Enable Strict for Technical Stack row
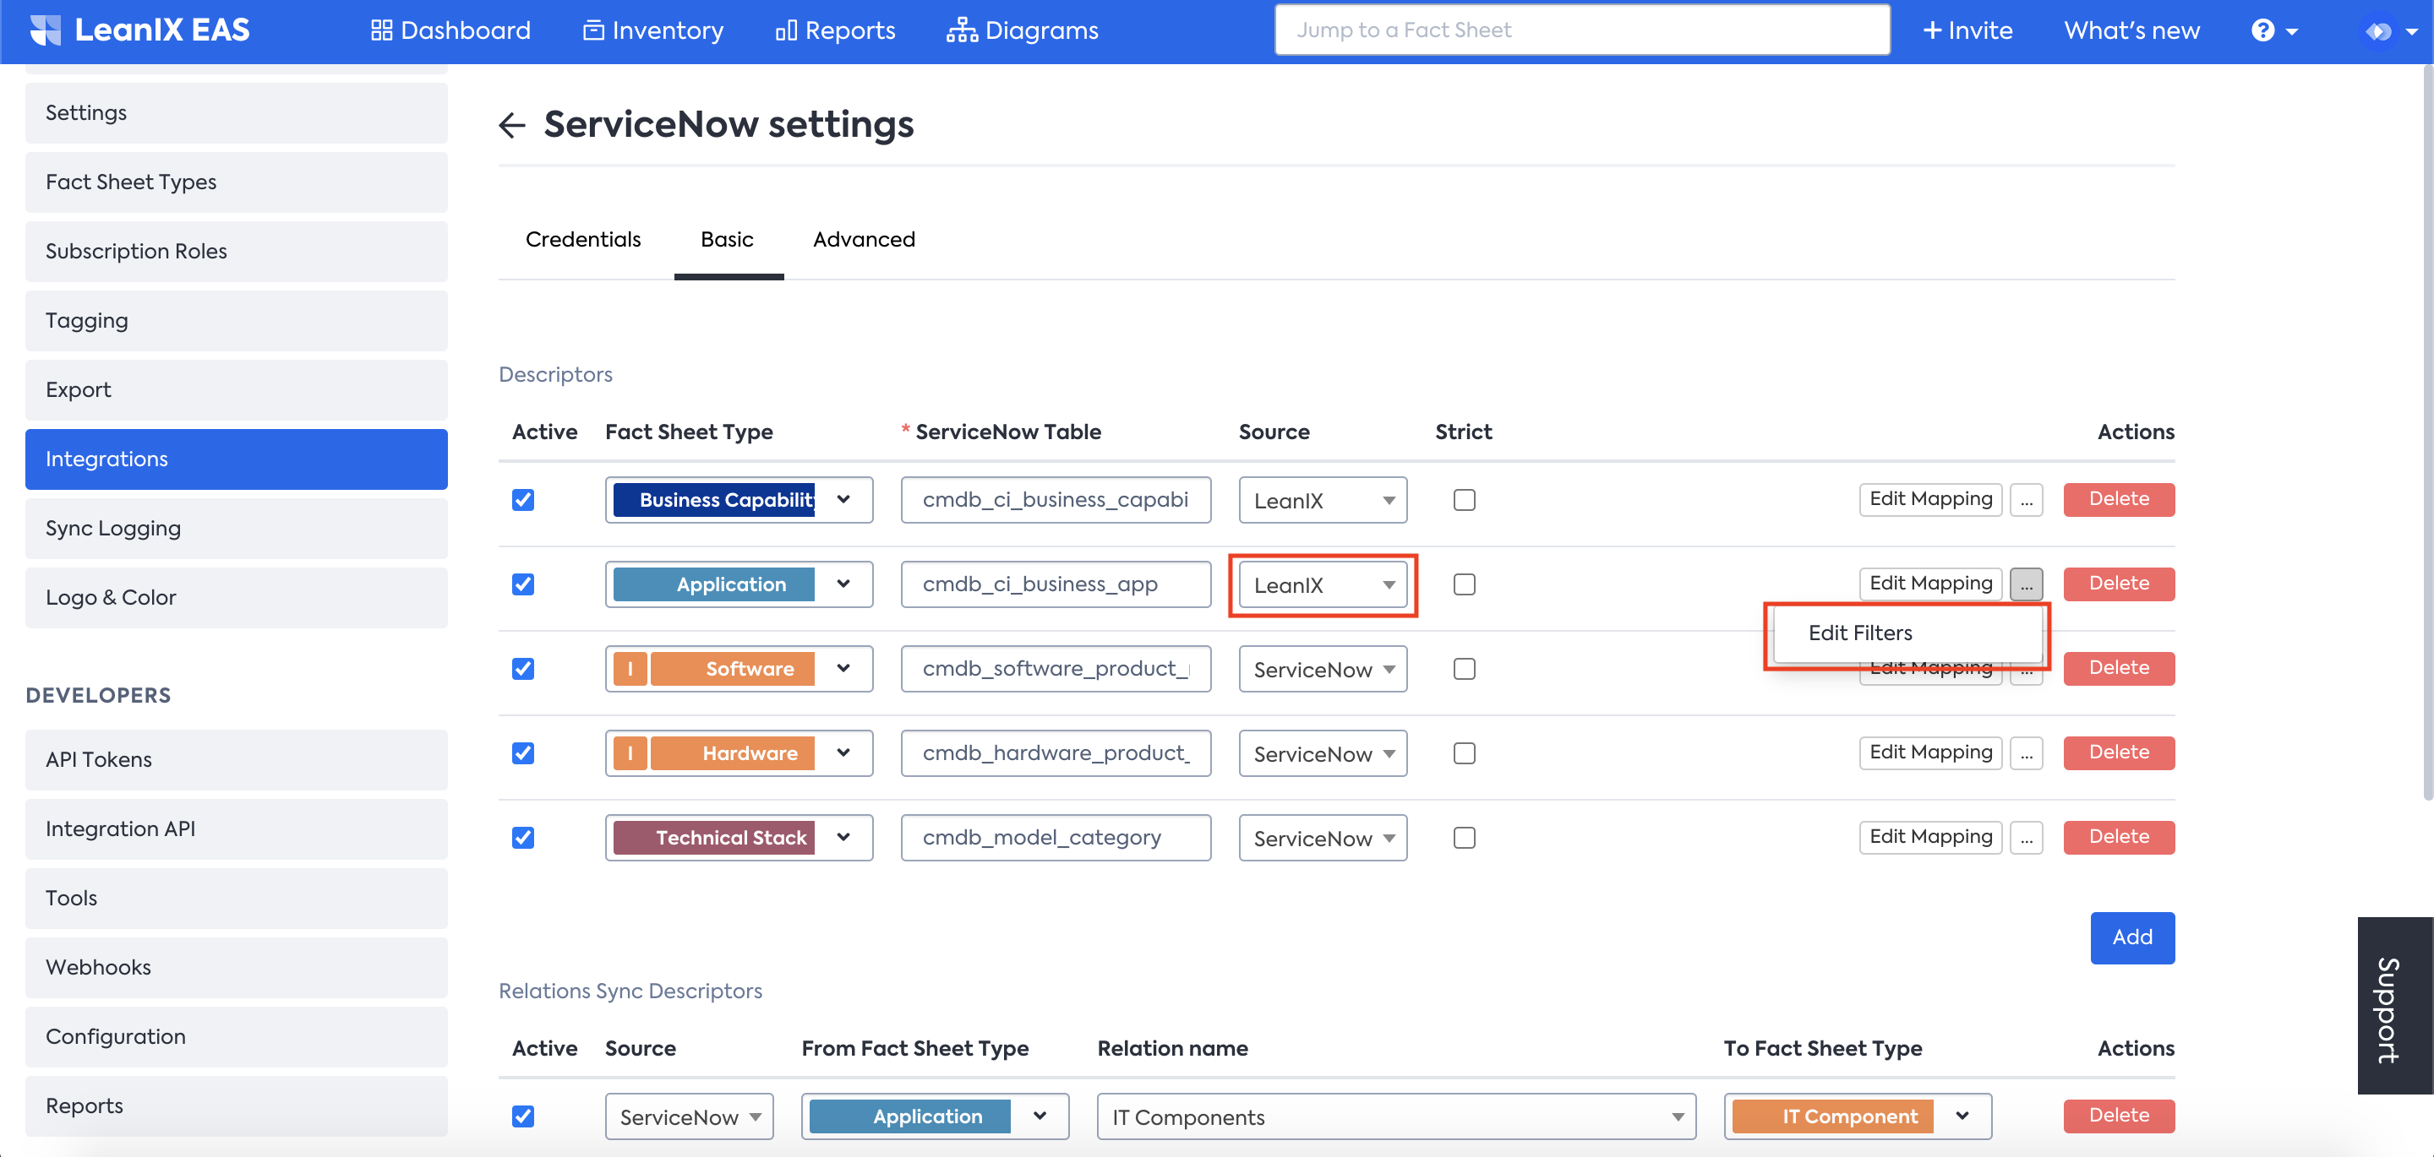Image resolution: width=2434 pixels, height=1157 pixels. click(1464, 837)
